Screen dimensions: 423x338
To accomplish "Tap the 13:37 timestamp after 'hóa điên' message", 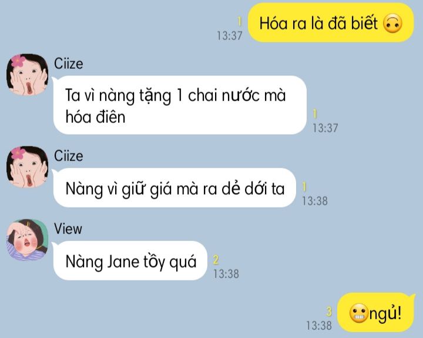I will click(325, 128).
